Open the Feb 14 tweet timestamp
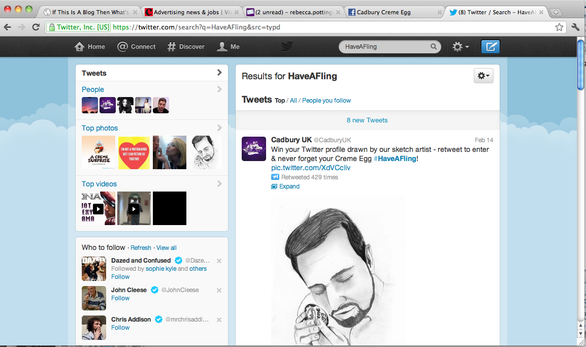The width and height of the screenshot is (586, 347). tap(483, 140)
